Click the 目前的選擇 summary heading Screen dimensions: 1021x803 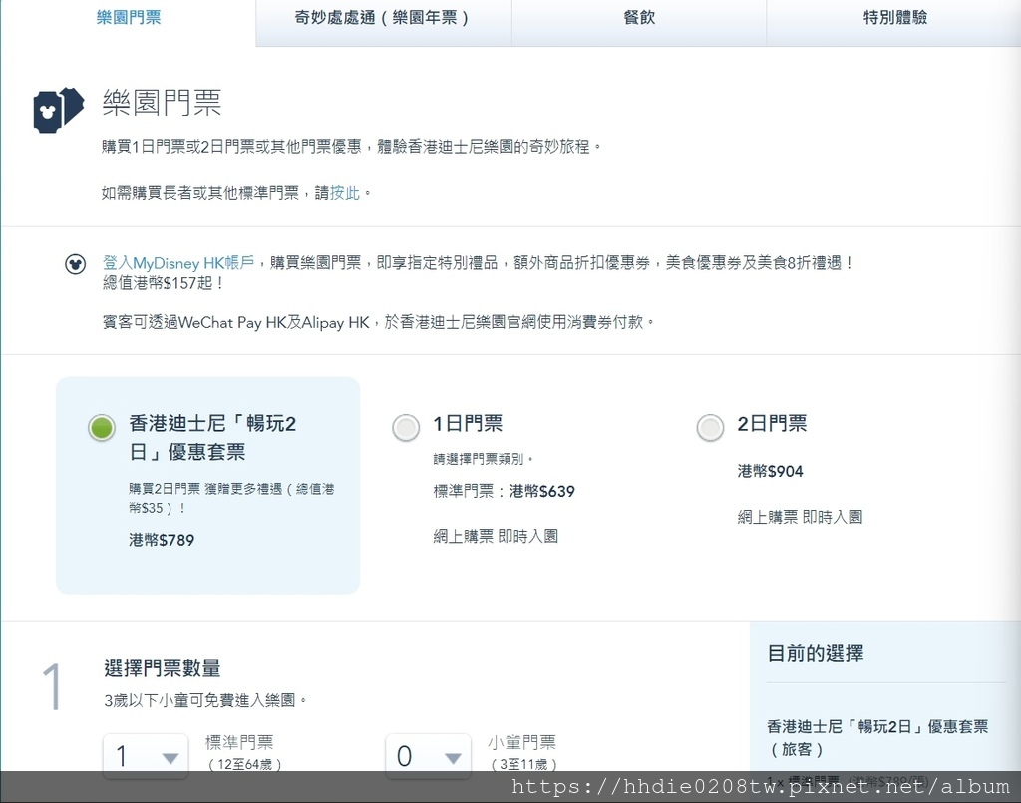[816, 653]
